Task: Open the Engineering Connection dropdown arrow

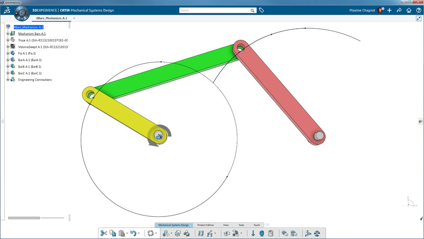Action: (x=171, y=233)
